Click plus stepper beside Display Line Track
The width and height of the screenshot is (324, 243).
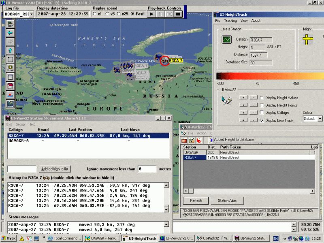pyautogui.click(x=243, y=120)
